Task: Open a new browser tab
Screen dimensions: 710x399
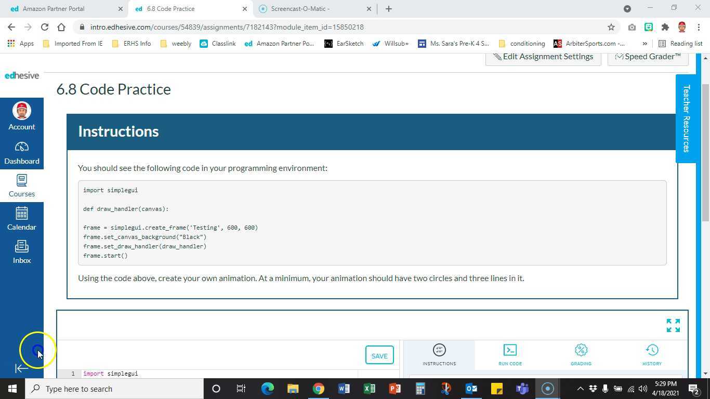Action: click(389, 9)
